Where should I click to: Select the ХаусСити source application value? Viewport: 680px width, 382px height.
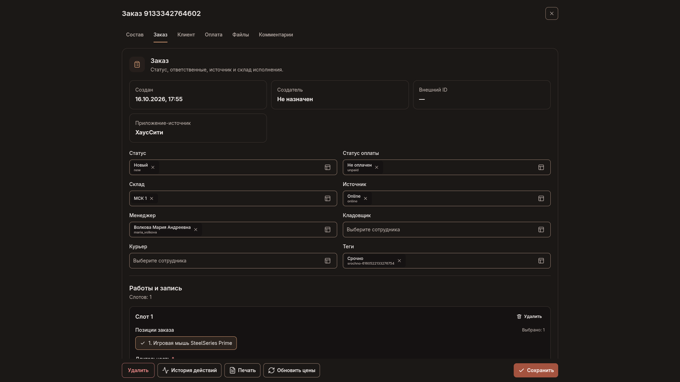(149, 133)
